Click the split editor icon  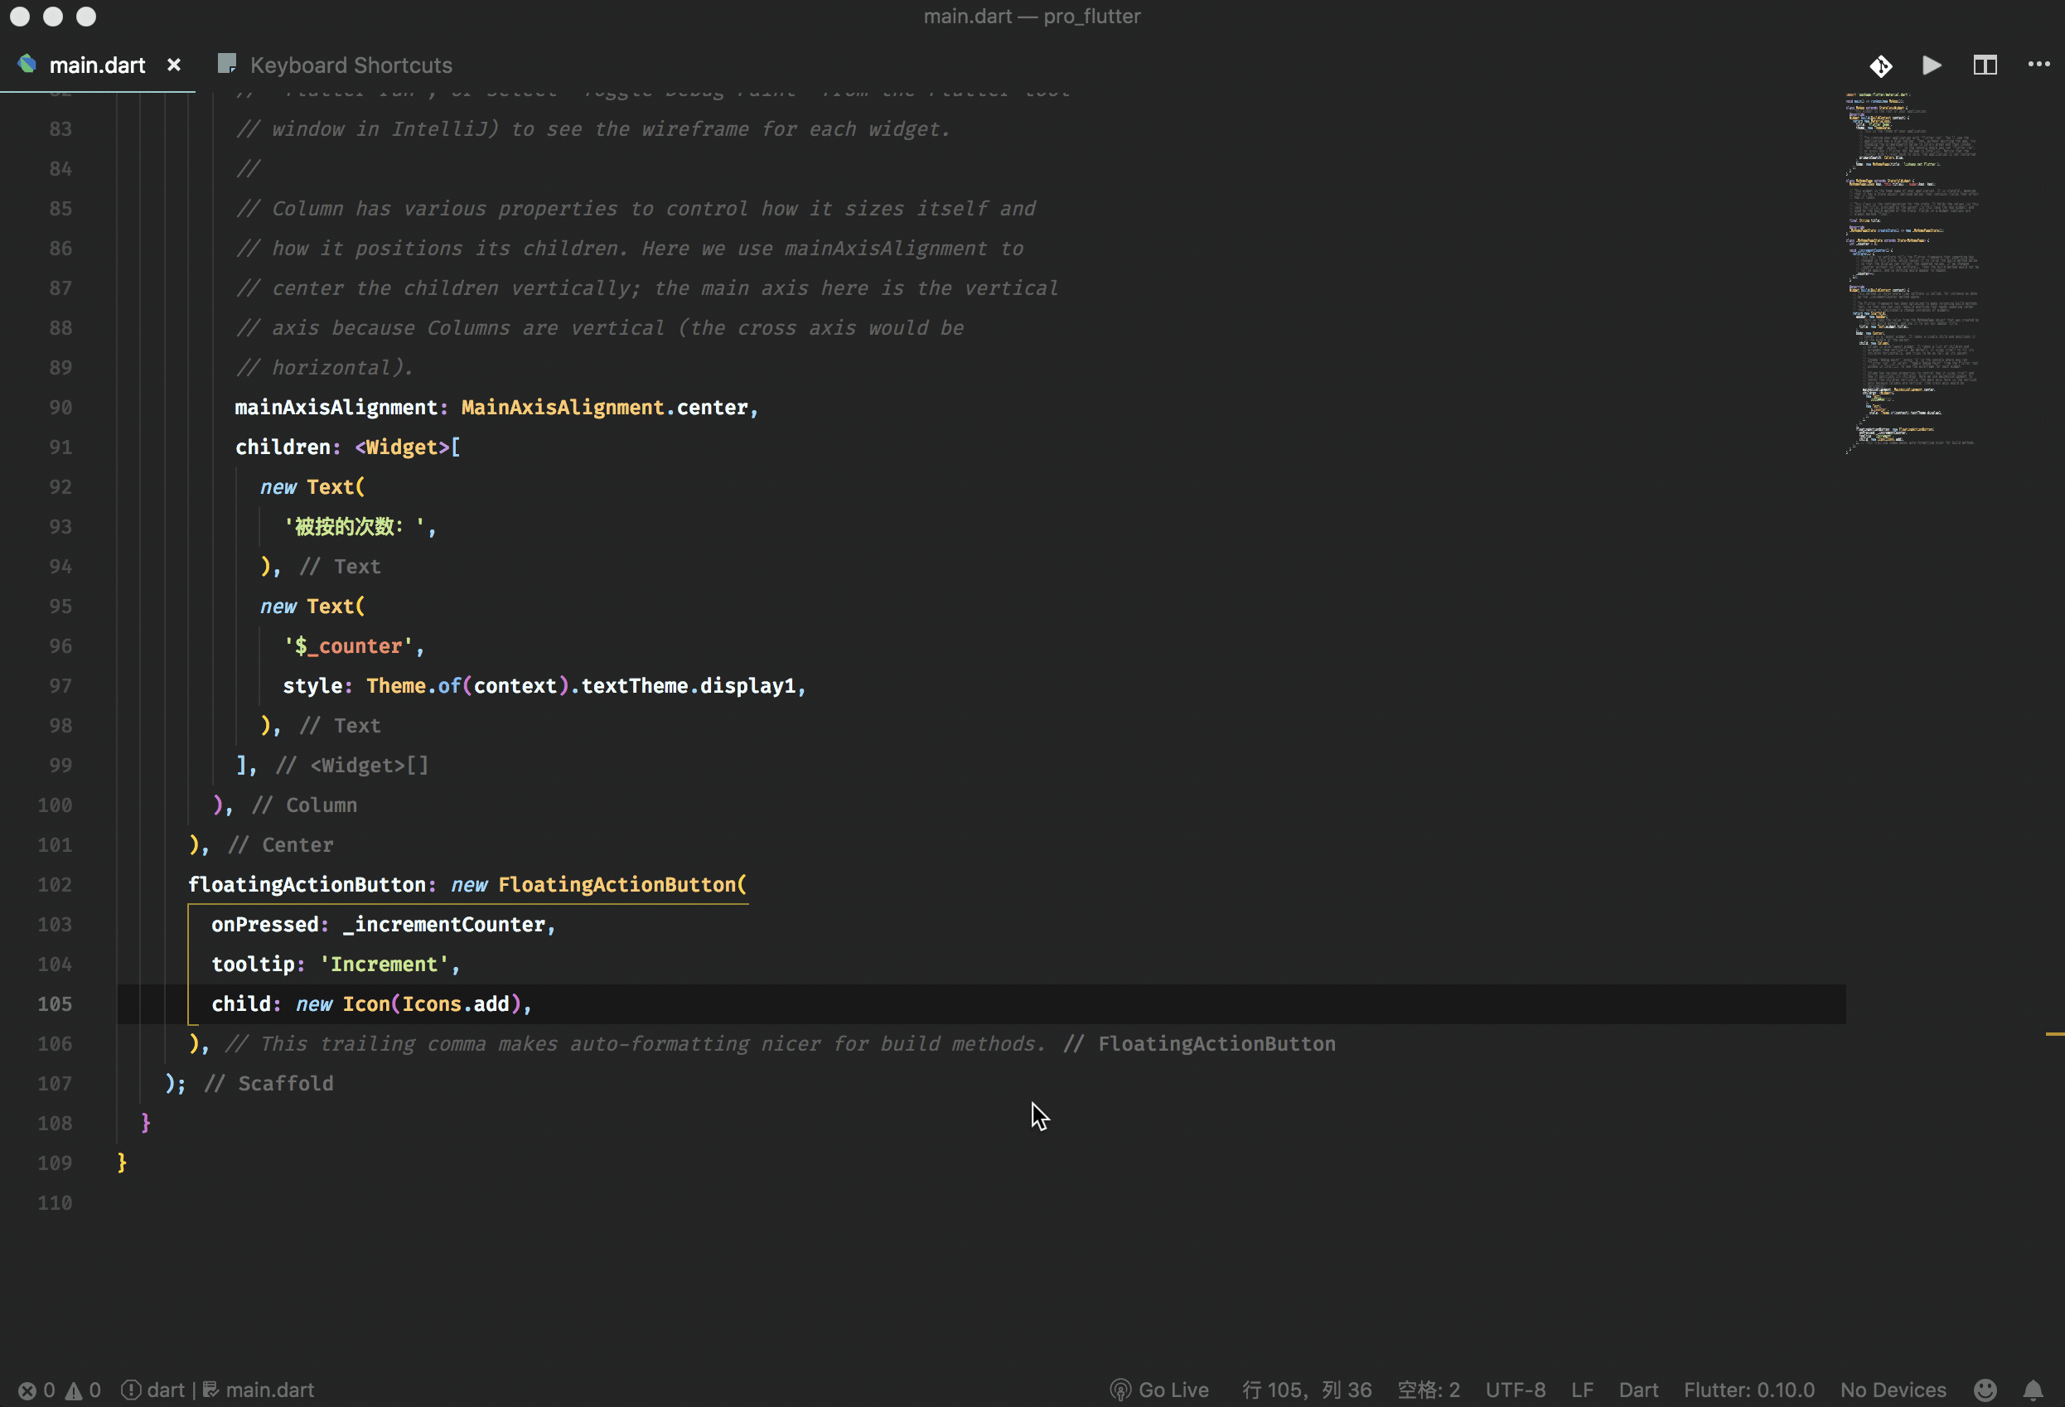pyautogui.click(x=1984, y=65)
